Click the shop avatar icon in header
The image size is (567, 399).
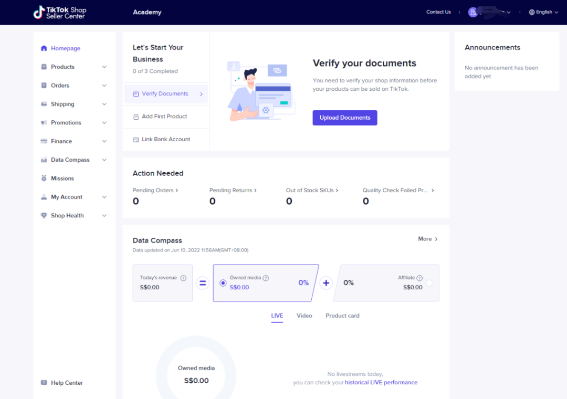pyautogui.click(x=472, y=12)
